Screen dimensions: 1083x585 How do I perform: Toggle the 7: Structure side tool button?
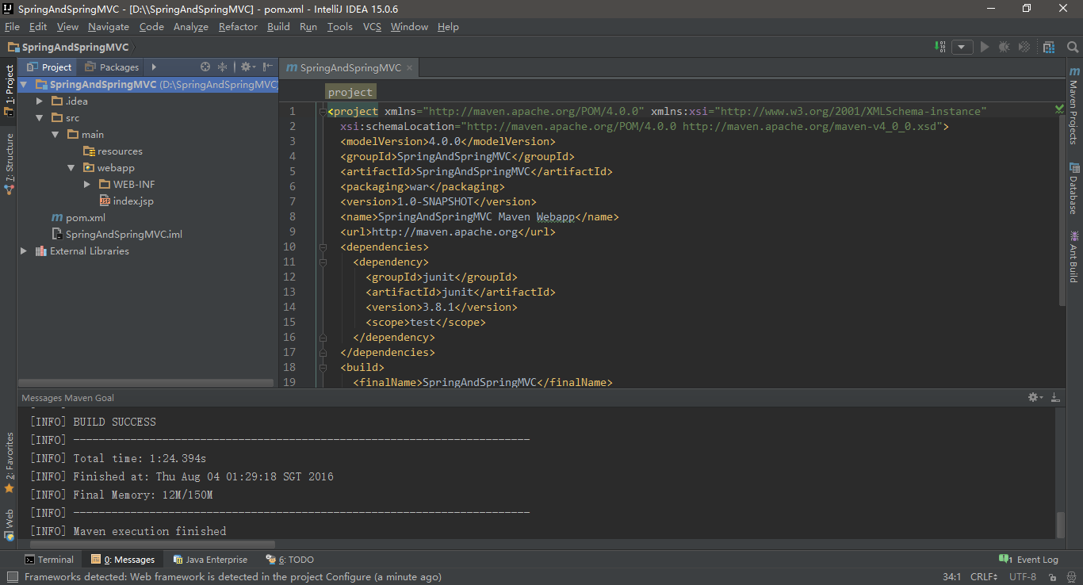click(x=9, y=164)
